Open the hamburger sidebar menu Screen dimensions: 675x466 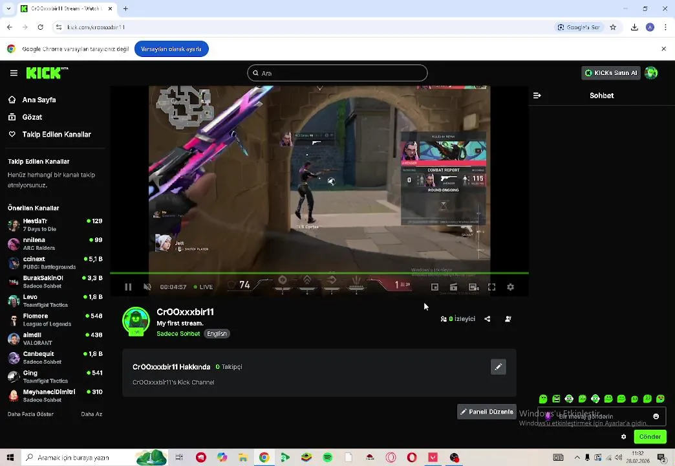point(14,73)
